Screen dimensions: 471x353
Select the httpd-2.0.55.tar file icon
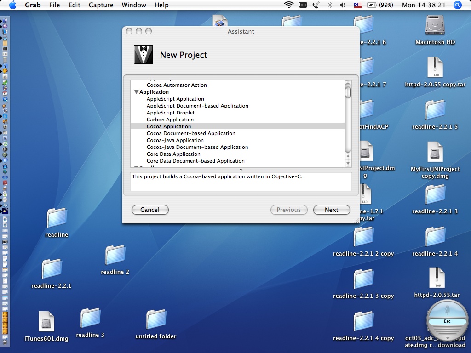click(x=437, y=278)
